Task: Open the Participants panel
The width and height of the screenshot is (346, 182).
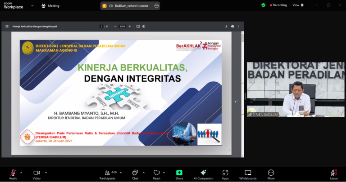Action: [107, 173]
